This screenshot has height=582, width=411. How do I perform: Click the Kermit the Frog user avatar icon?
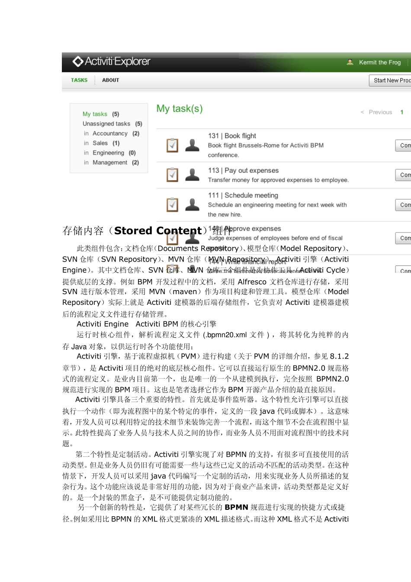[x=350, y=62]
